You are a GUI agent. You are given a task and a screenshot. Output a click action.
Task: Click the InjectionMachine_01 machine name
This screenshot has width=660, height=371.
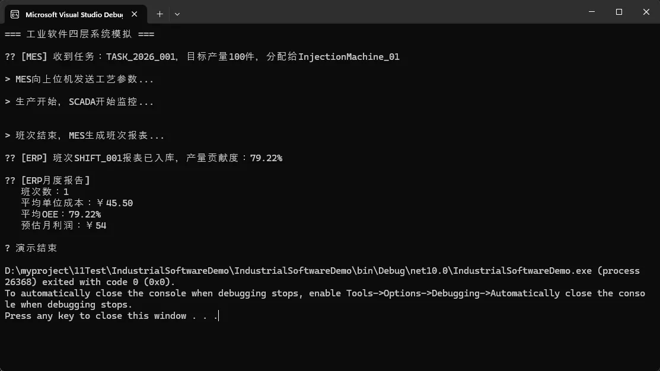(349, 57)
